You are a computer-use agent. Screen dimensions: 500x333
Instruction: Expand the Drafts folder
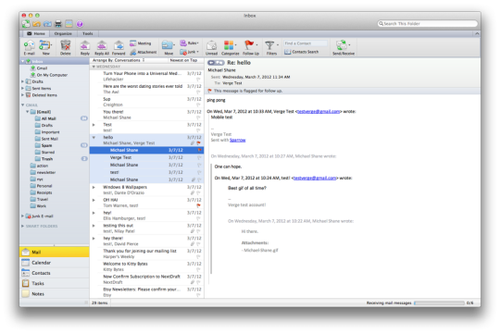click(x=22, y=81)
